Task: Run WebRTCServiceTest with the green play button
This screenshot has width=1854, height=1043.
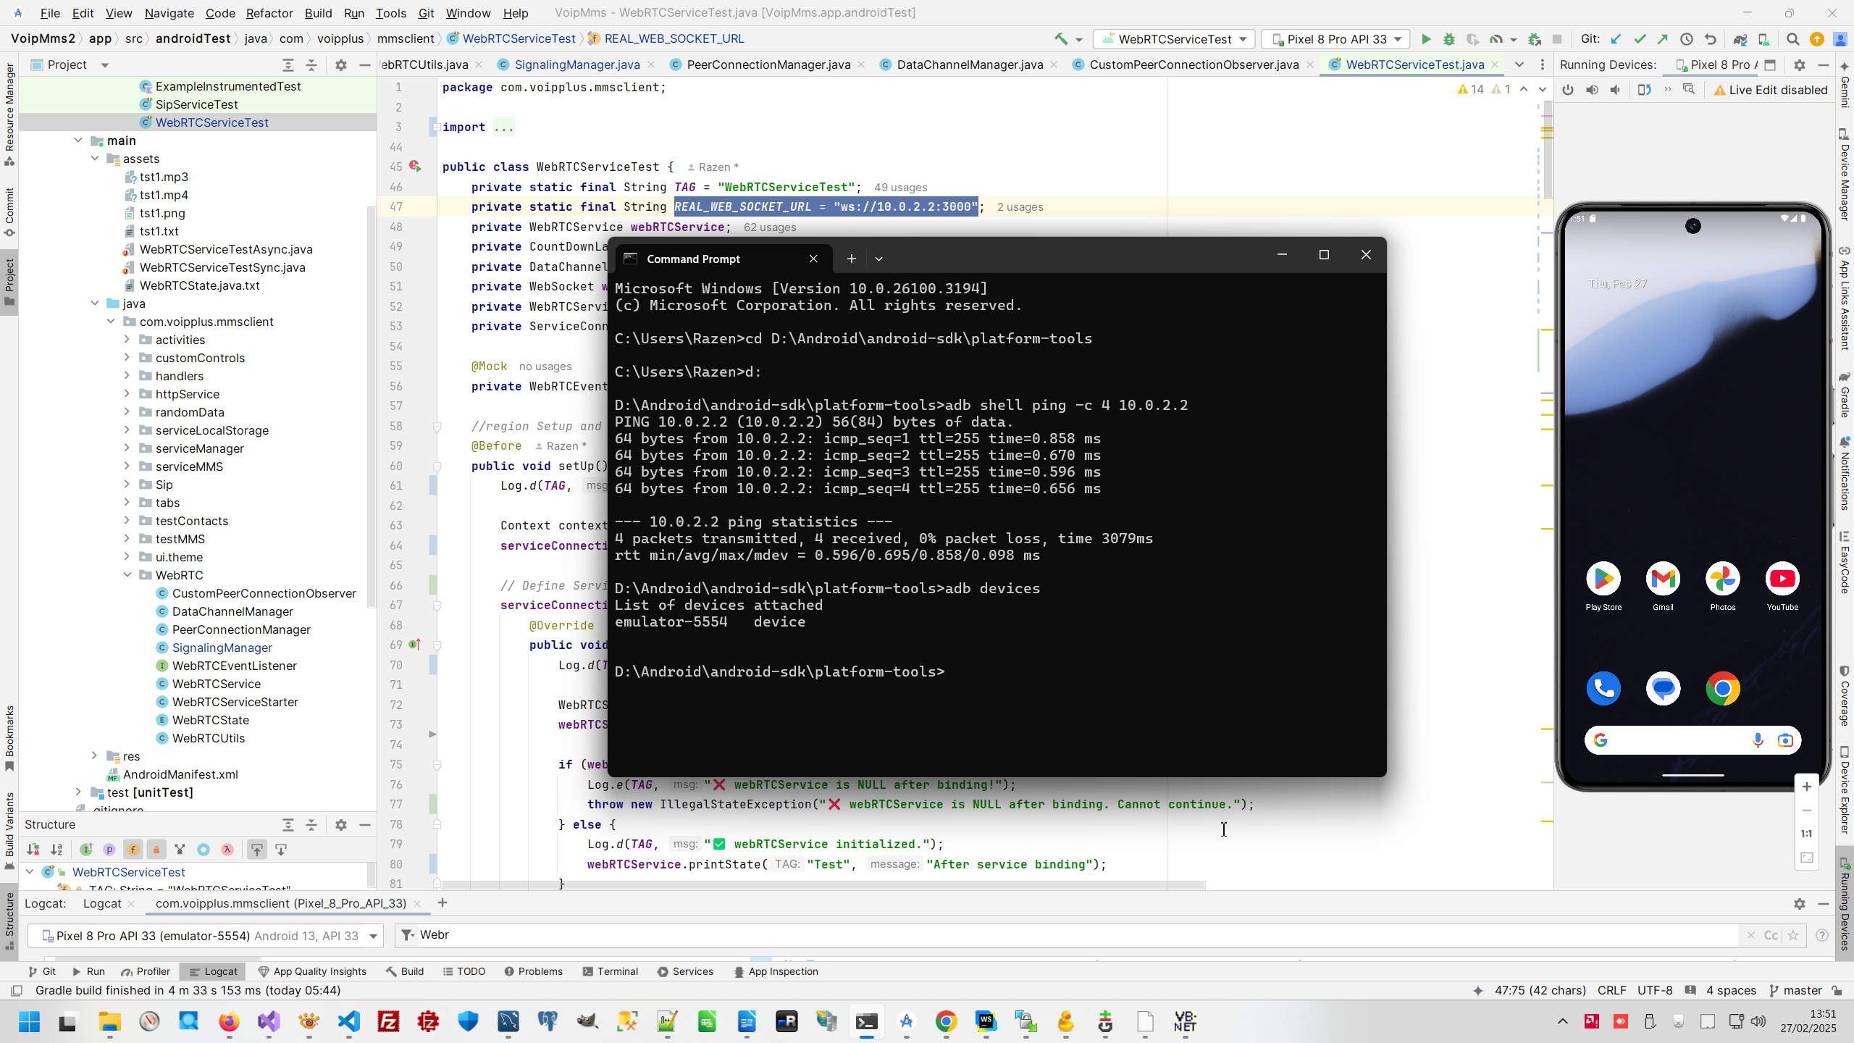Action: click(x=1426, y=39)
